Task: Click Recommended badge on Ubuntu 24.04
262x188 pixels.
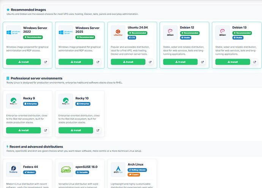Action: click(x=137, y=33)
